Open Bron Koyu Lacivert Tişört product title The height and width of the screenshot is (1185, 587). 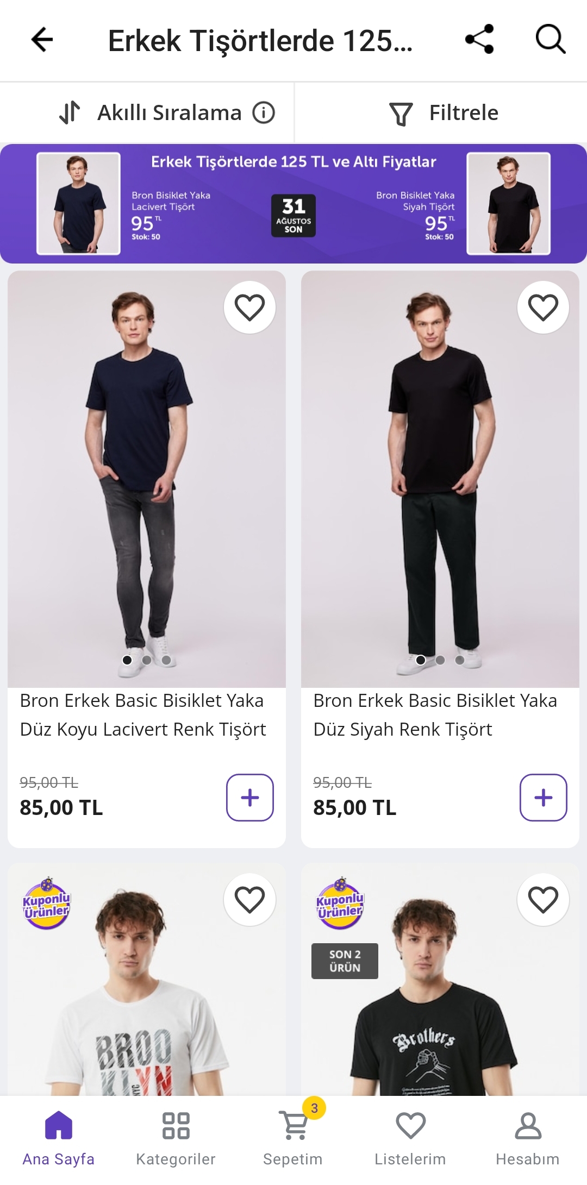pyautogui.click(x=143, y=715)
